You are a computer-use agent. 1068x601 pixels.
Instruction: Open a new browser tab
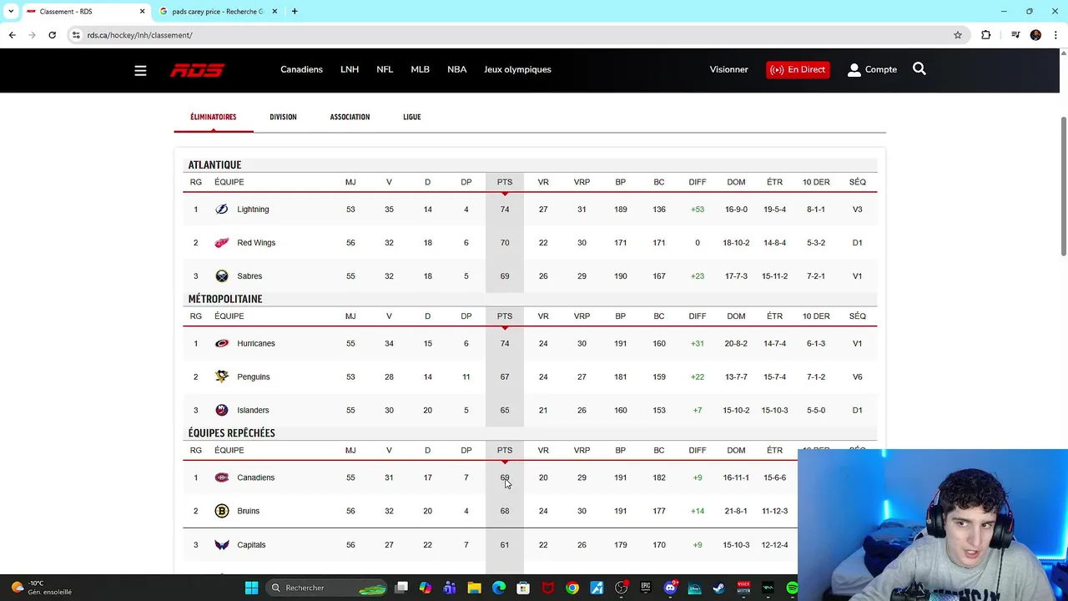(295, 12)
